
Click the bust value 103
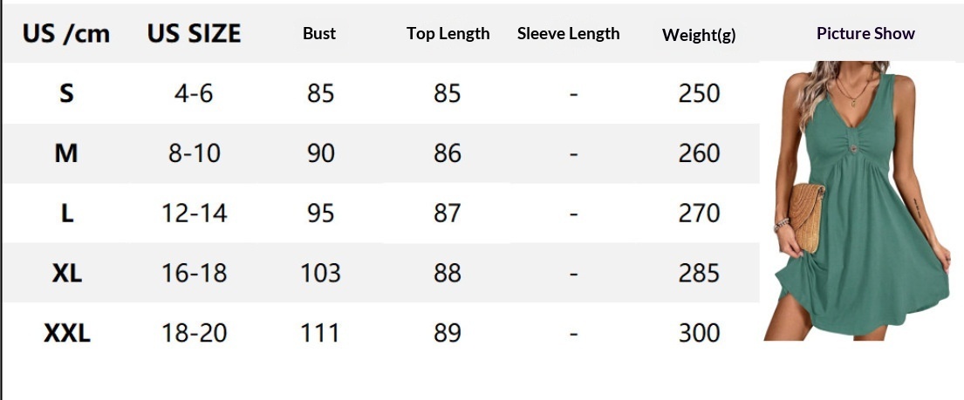(x=320, y=273)
